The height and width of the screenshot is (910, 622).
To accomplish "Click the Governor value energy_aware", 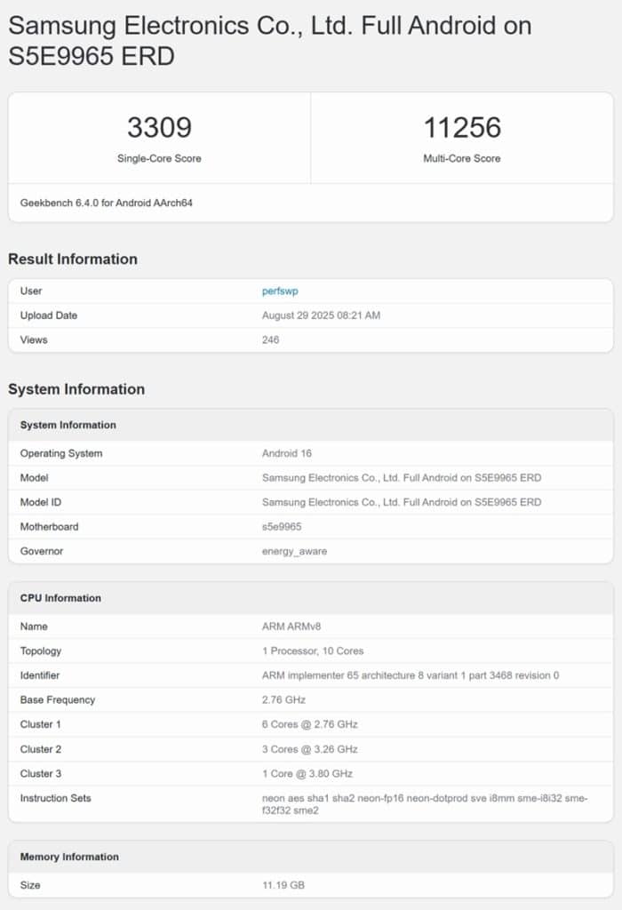I will point(294,551).
